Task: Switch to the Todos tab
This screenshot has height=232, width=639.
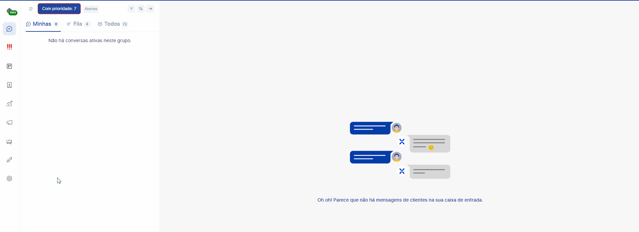Action: (112, 24)
